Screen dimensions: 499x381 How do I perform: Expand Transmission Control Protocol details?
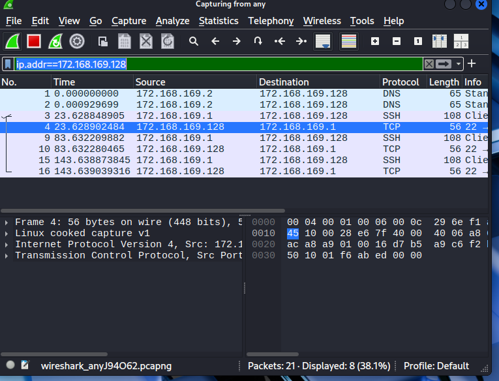[7, 256]
